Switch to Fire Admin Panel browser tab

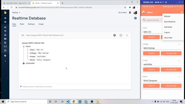(16, 3)
